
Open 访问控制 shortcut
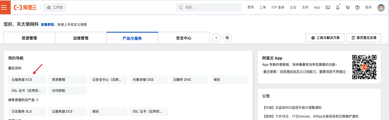(68, 91)
